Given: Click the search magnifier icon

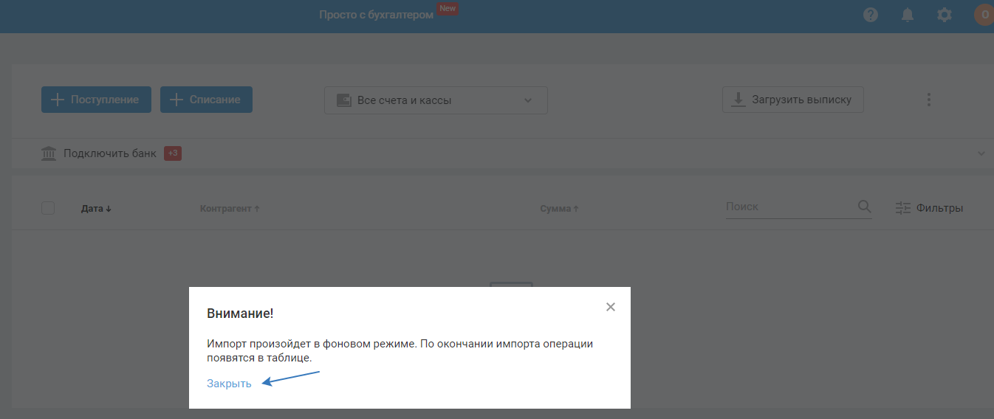Looking at the screenshot, I should pos(864,207).
